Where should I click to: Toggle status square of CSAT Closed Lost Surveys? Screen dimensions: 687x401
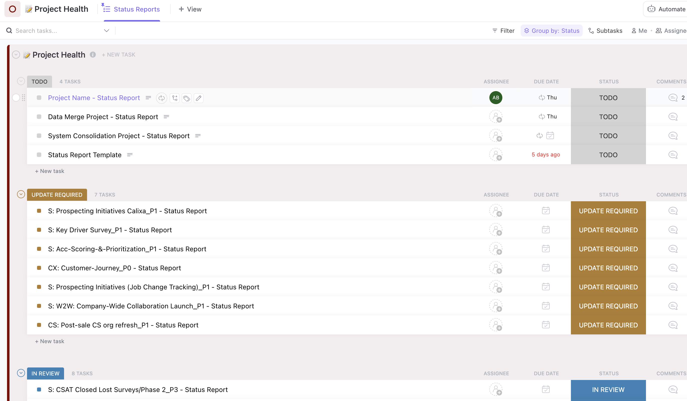click(39, 389)
